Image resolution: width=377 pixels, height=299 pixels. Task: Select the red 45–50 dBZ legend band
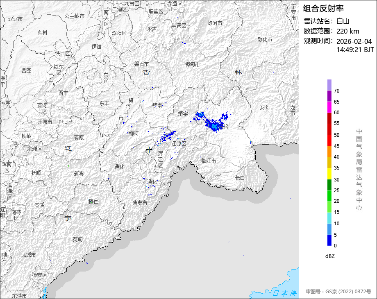point(329,140)
